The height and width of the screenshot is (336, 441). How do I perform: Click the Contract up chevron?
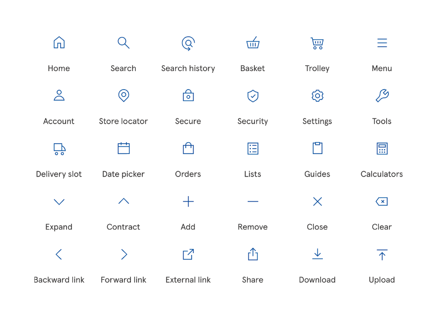[x=124, y=201]
